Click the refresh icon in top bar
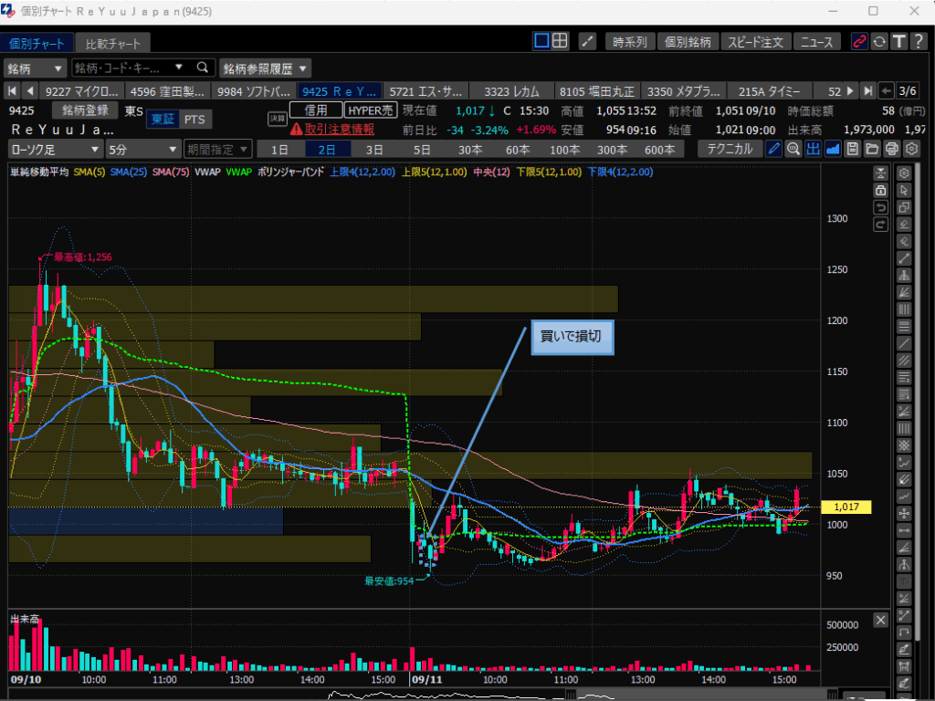Screen dimensions: 935x701 [879, 42]
